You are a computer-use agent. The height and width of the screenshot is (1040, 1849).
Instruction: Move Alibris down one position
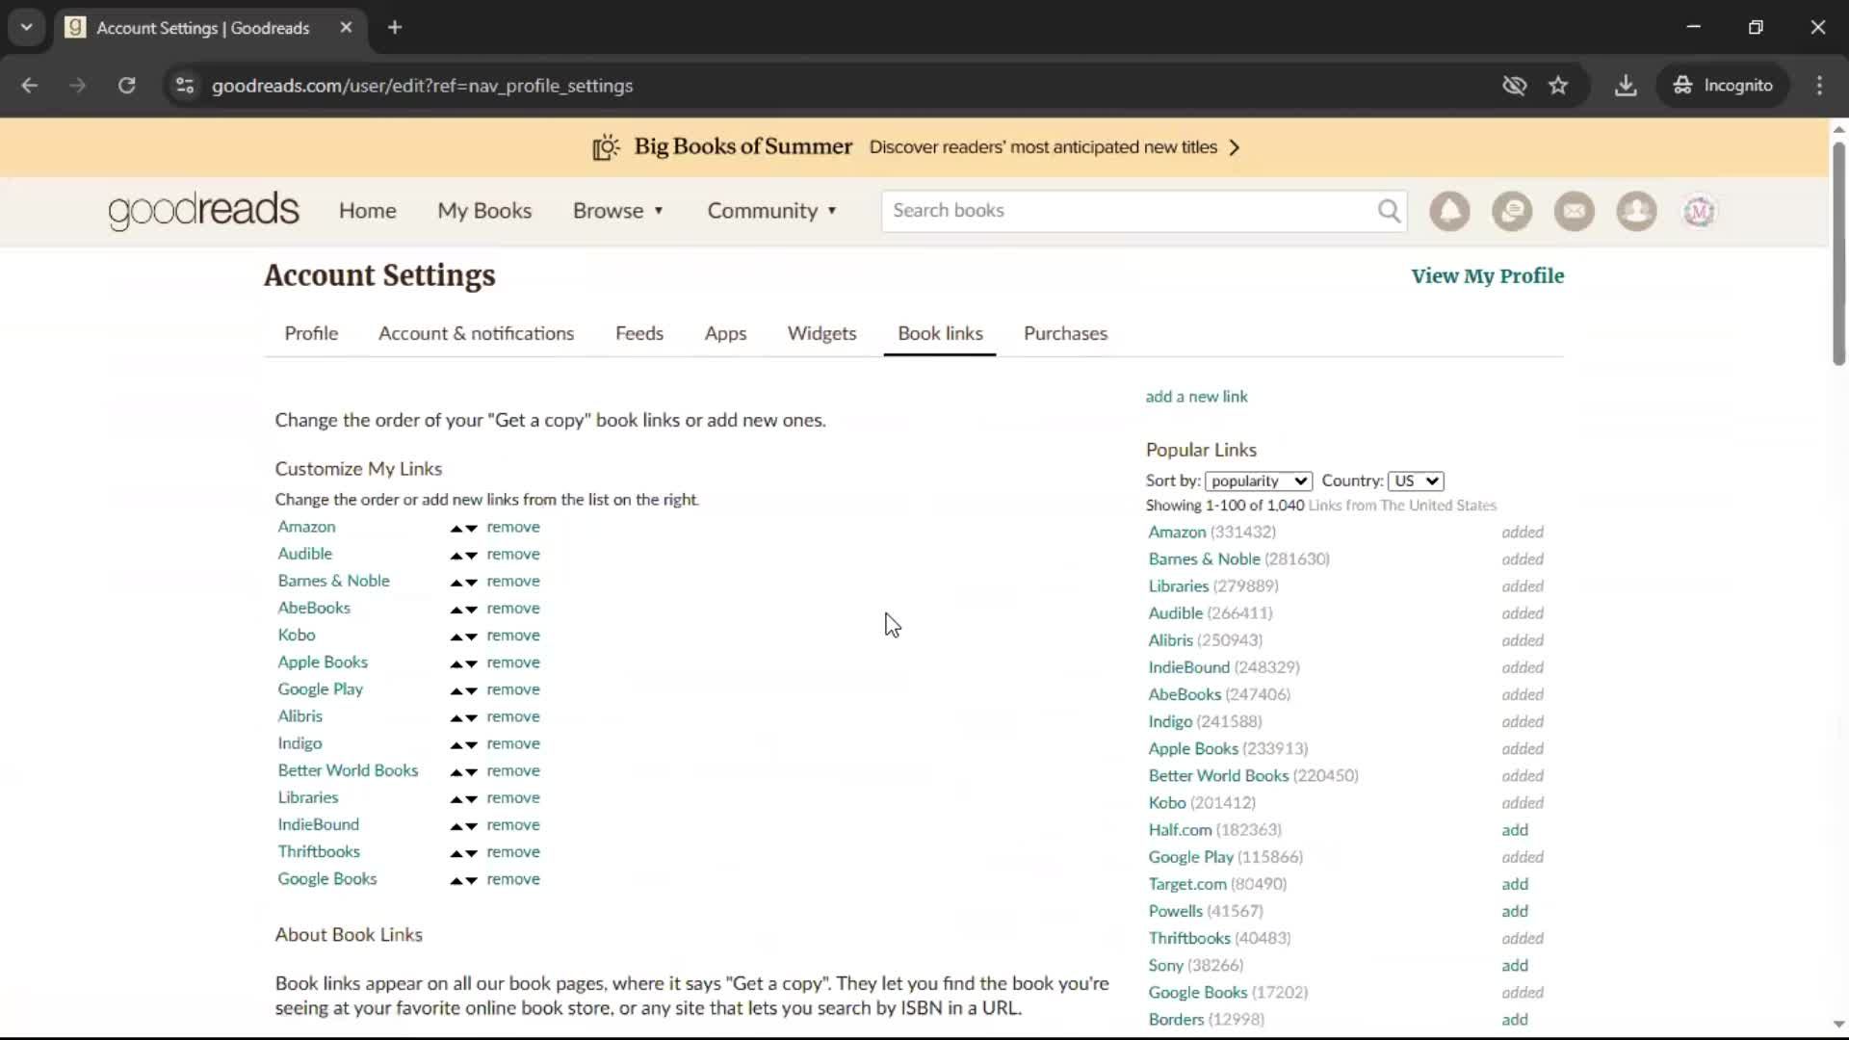(x=471, y=717)
